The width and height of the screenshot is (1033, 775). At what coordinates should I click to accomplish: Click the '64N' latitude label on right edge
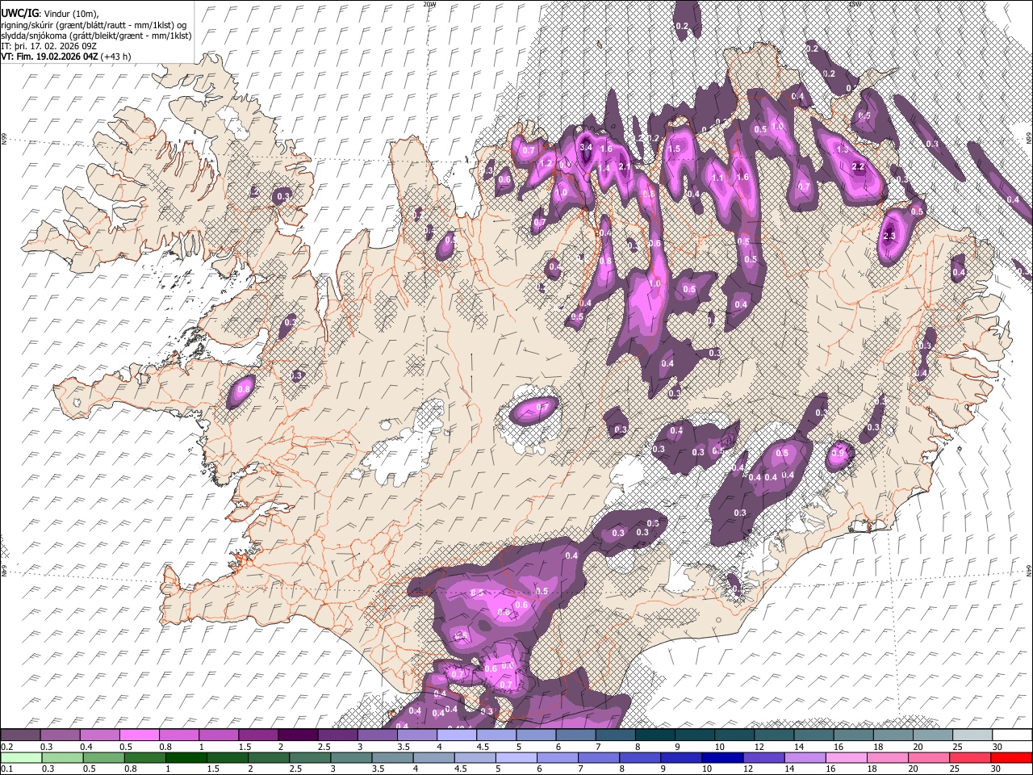[x=1029, y=570]
